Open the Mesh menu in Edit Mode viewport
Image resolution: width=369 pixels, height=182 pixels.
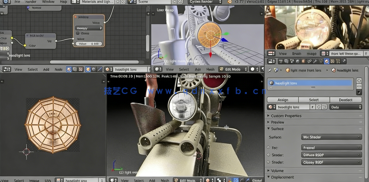tap(210, 69)
